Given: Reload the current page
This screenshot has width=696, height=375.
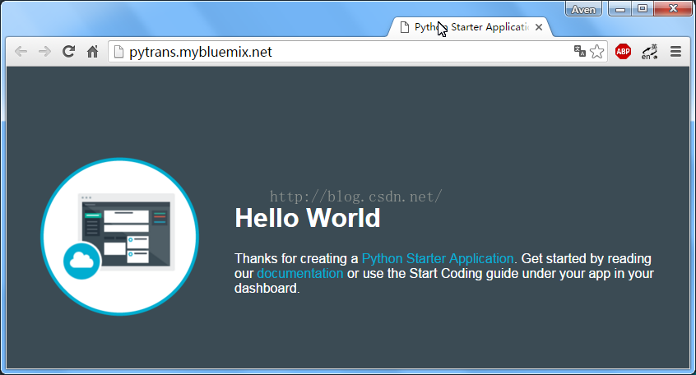Looking at the screenshot, I should pyautogui.click(x=68, y=52).
